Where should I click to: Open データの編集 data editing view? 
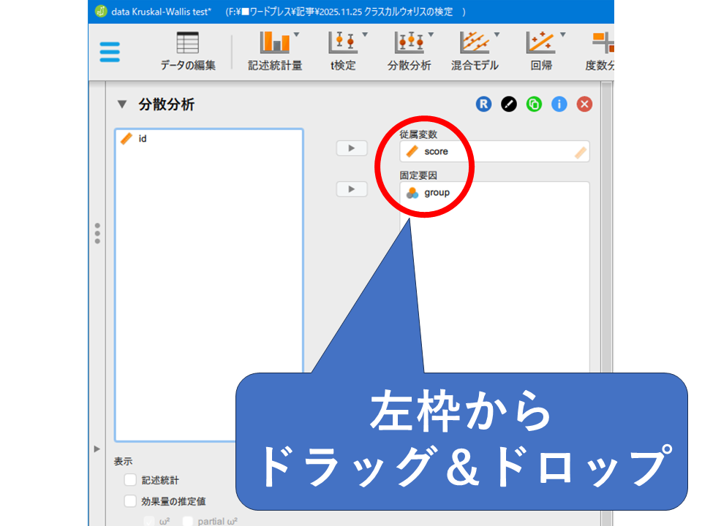(x=188, y=51)
